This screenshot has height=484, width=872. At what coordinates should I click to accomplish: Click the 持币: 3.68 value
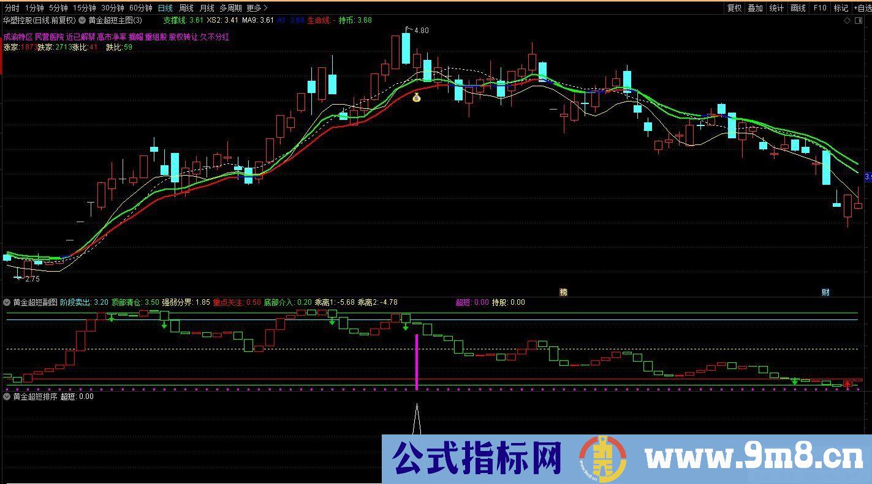(x=355, y=20)
